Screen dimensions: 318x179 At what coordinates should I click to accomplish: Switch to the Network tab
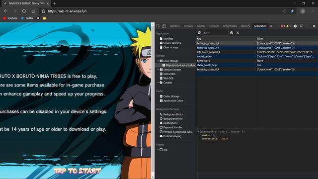coord(214,26)
